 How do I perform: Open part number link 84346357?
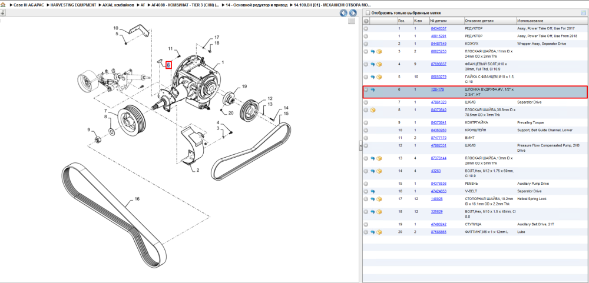click(x=438, y=28)
